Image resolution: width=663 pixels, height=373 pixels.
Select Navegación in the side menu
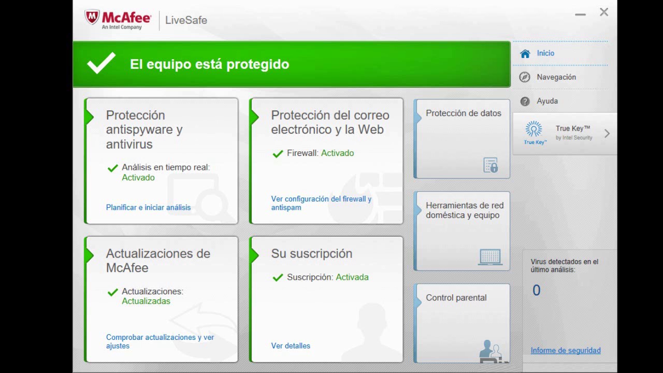(x=560, y=77)
